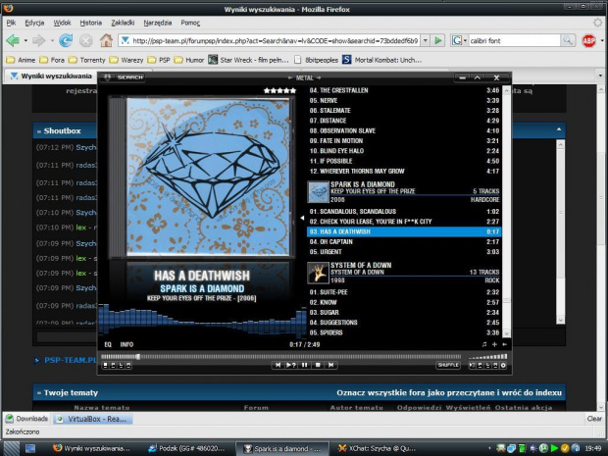Open the address bar URL dropdown
The height and width of the screenshot is (456, 608).
tap(426, 40)
